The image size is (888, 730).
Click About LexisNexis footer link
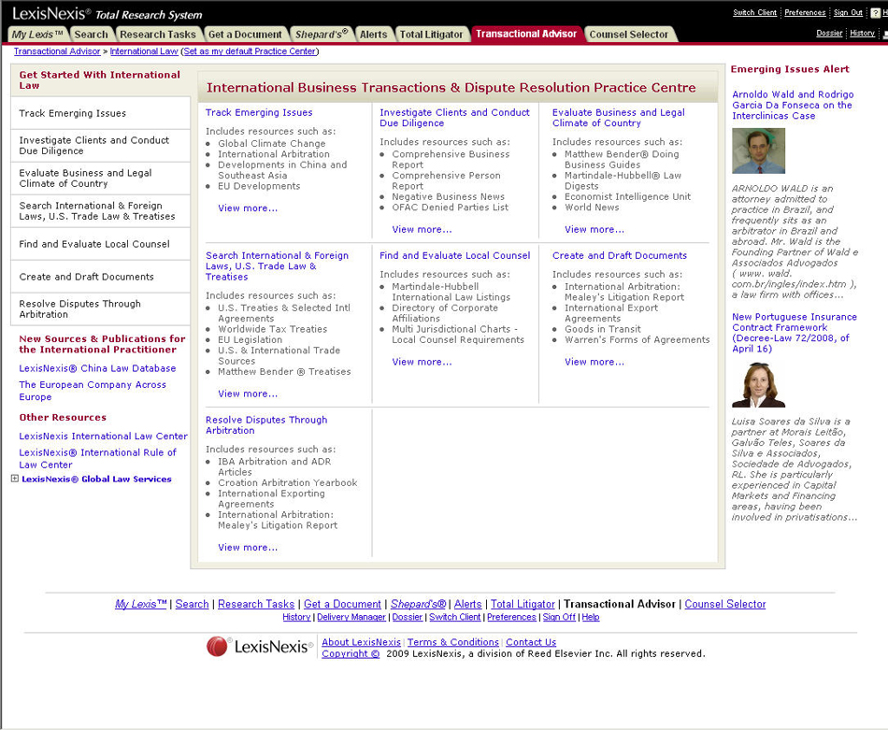362,642
